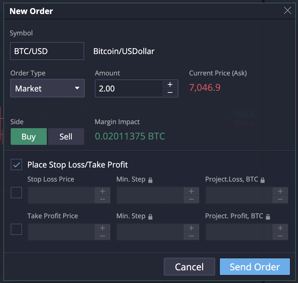Image resolution: width=298 pixels, height=283 pixels.
Task: Click the Project. Profit, BTC minus icon
Action: click(x=280, y=236)
